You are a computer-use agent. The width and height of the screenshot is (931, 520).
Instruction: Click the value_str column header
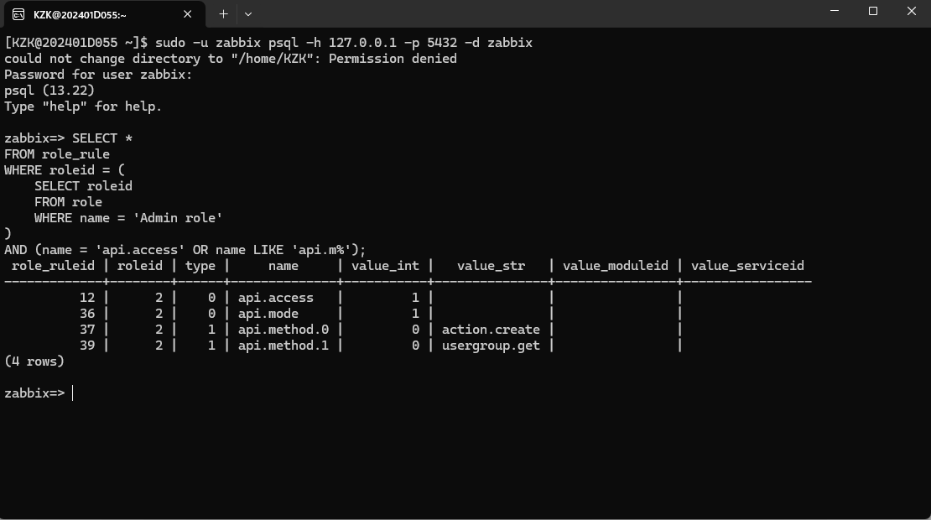pos(491,266)
